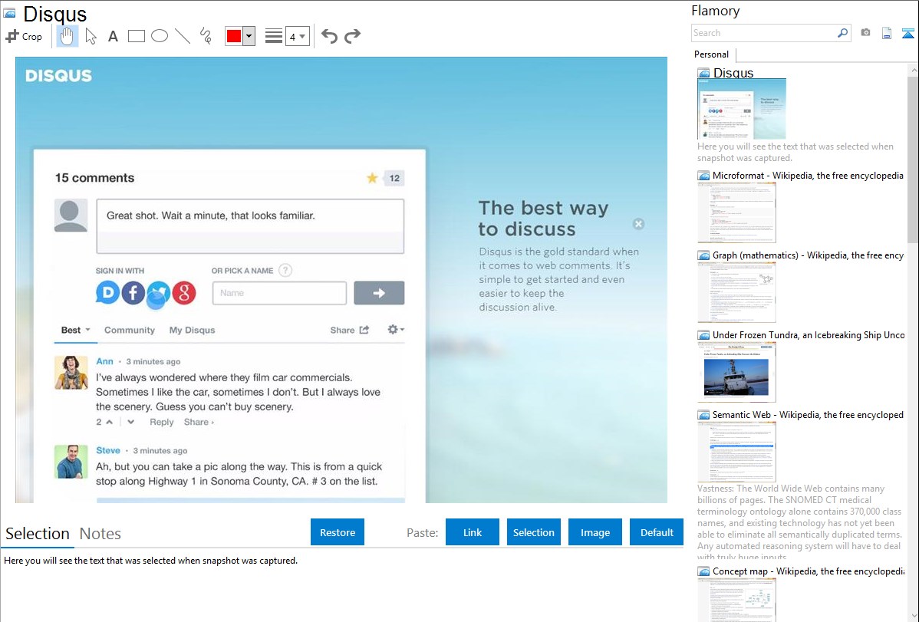Click the Selection paste button

tap(534, 532)
